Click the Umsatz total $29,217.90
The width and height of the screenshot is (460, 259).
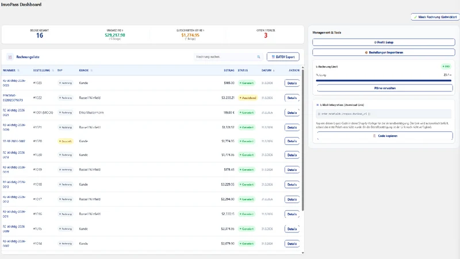(x=115, y=35)
